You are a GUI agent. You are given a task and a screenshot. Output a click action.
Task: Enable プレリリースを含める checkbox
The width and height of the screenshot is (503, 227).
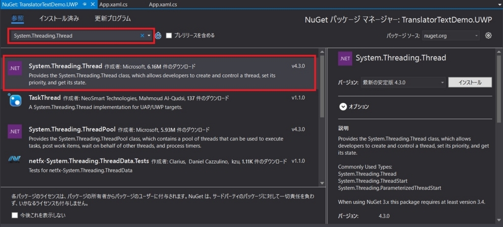tap(169, 36)
